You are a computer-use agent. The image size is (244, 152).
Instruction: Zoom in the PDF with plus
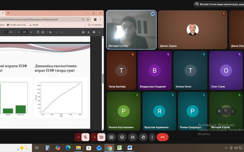(31, 32)
